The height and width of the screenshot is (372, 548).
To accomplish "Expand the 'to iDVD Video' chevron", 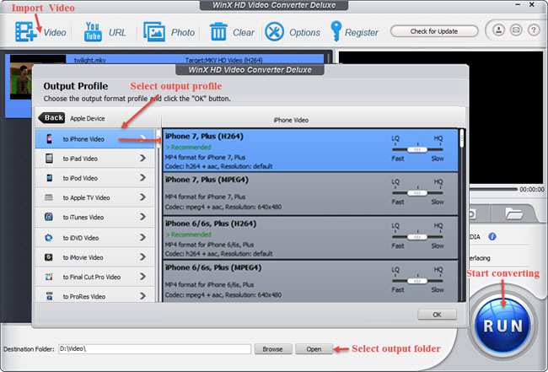I will click(x=142, y=237).
